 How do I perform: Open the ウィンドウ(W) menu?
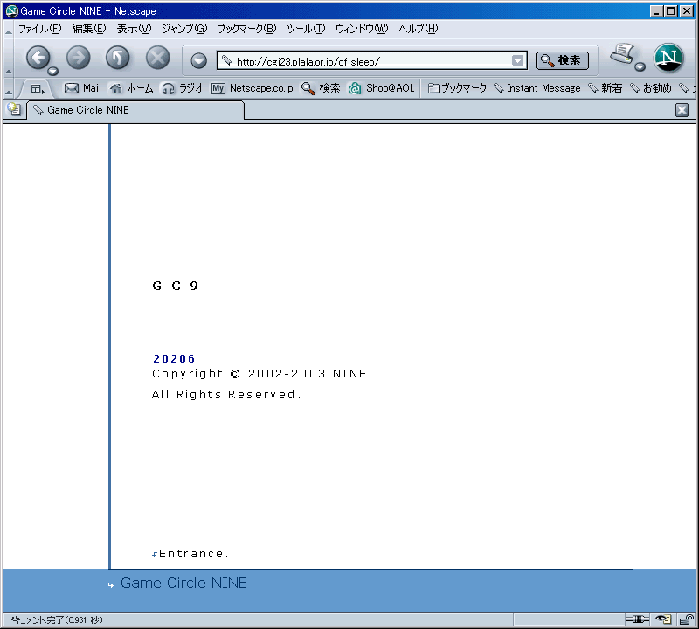coord(362,29)
